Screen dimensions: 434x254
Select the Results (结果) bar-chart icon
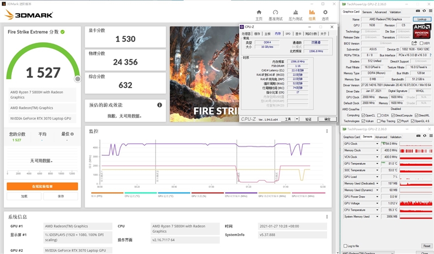(312, 12)
